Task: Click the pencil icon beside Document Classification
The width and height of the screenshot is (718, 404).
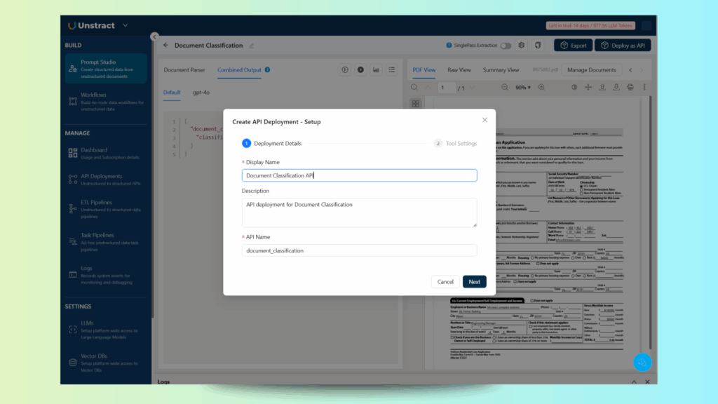Action: click(x=252, y=46)
